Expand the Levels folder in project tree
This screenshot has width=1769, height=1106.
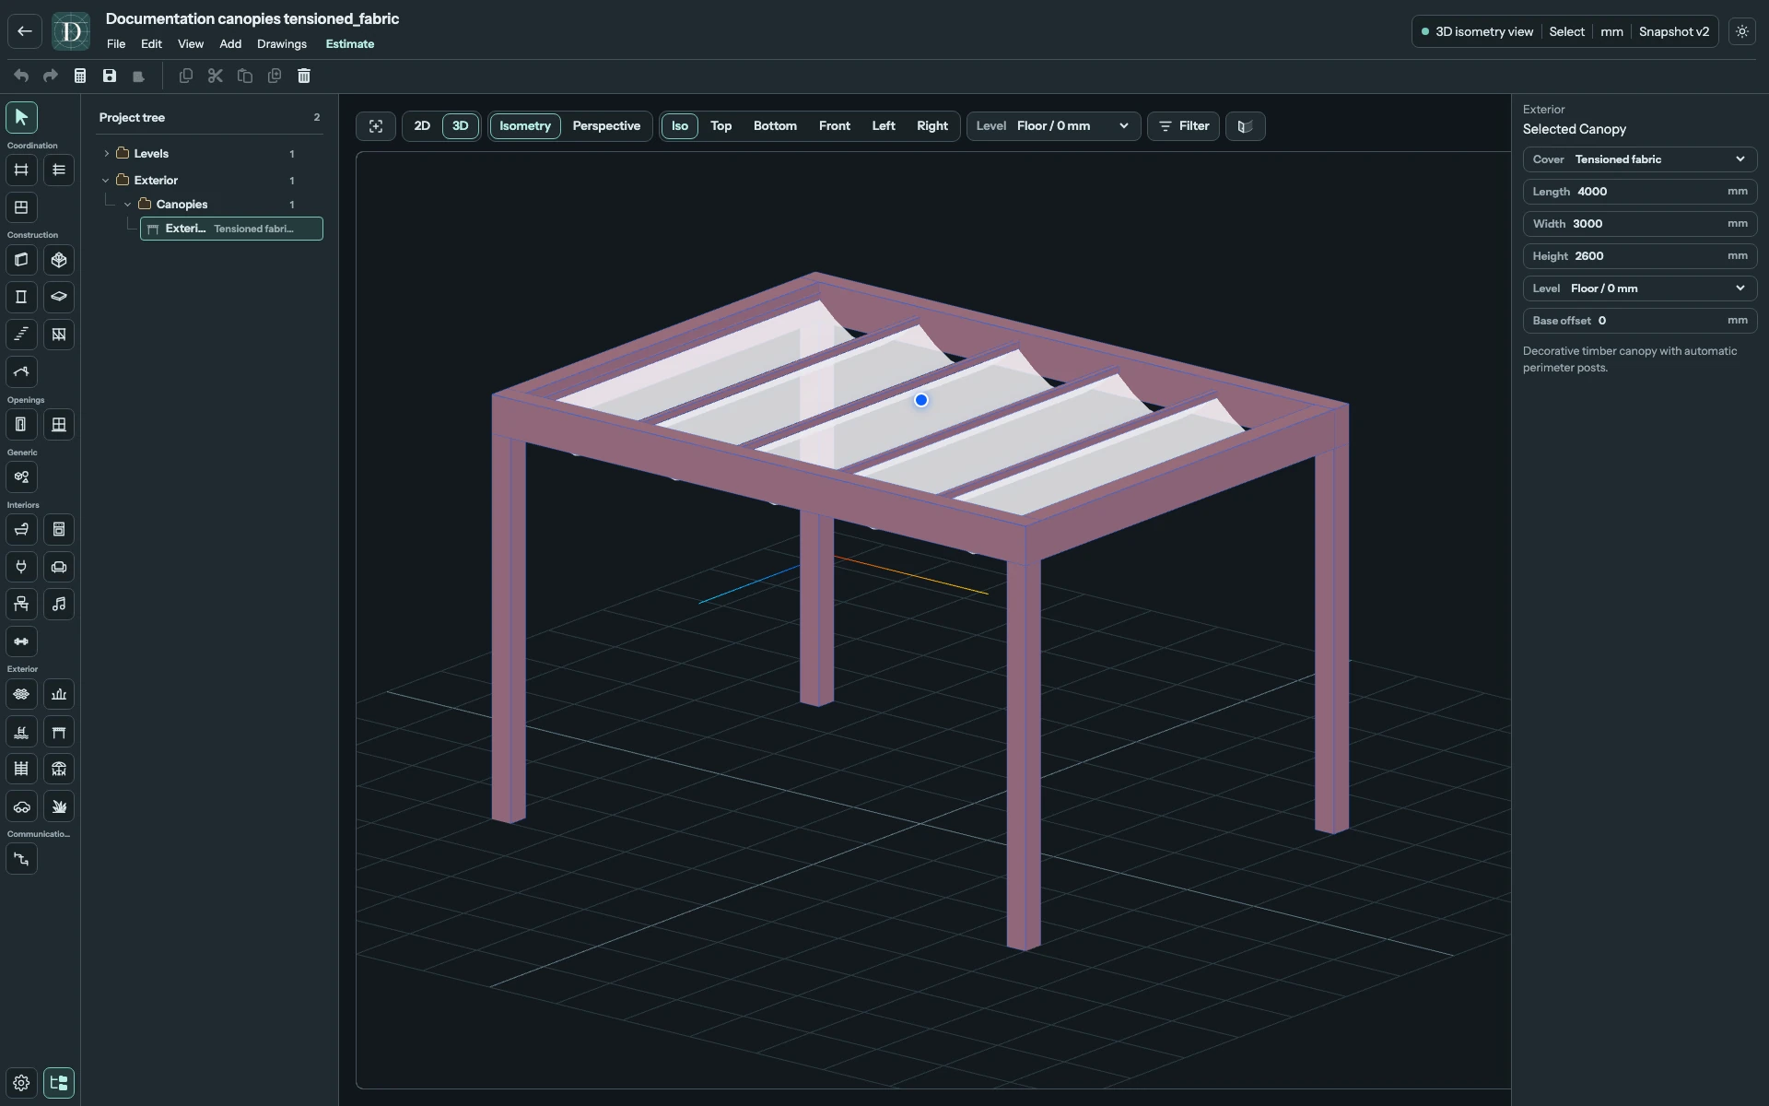107,154
